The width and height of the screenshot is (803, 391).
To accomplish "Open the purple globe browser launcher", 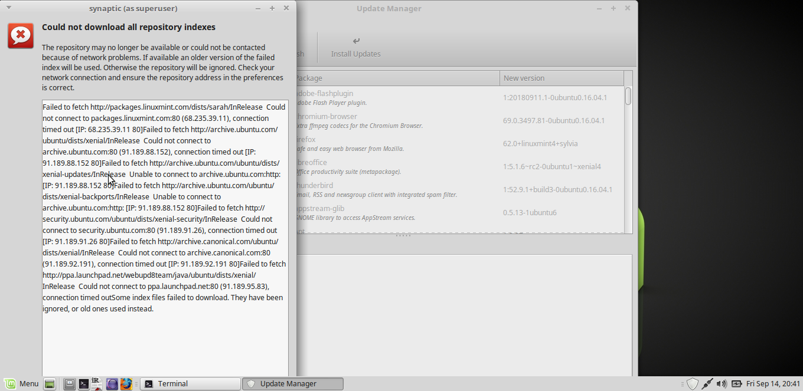I will [x=112, y=384].
